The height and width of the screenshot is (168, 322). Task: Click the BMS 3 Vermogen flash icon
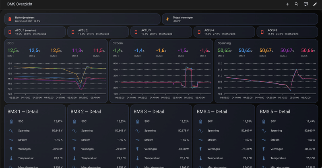coord(137,149)
